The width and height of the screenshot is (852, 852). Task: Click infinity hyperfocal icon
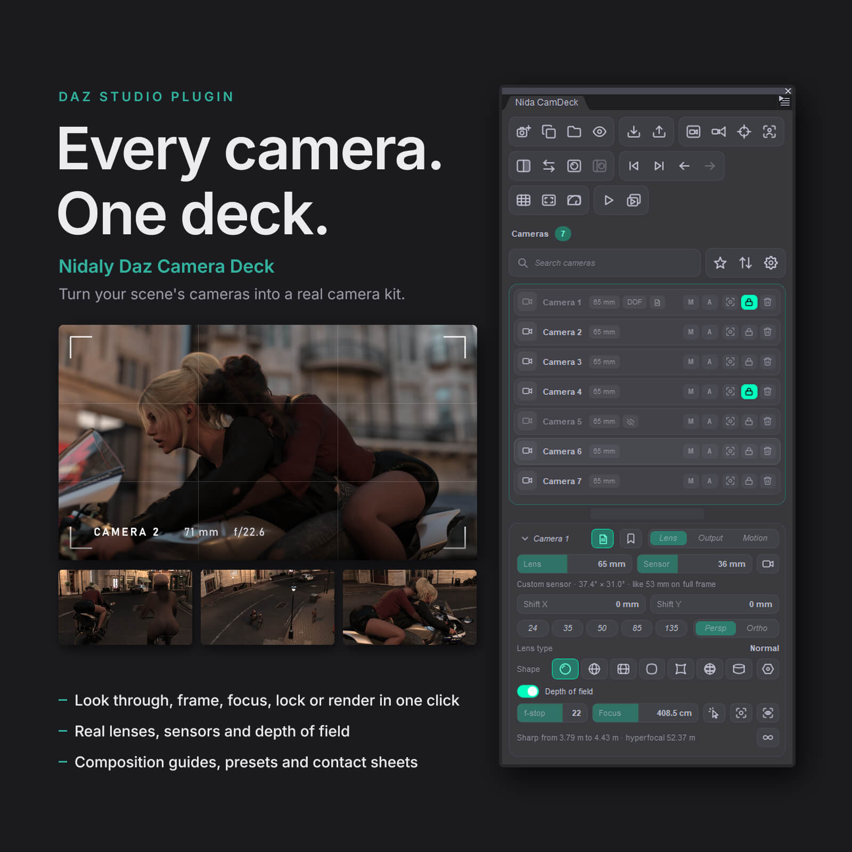point(767,738)
